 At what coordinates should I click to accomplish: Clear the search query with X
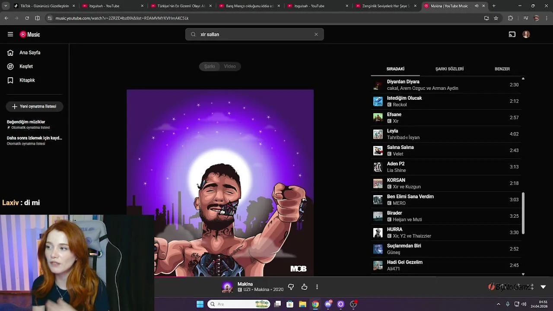pyautogui.click(x=316, y=35)
